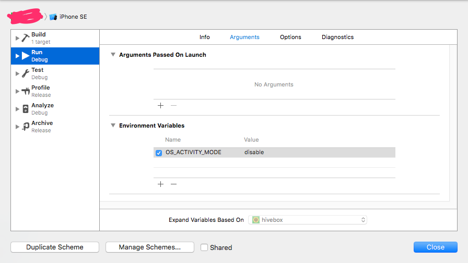Open the Diagnostics tab
468x263 pixels.
(337, 37)
